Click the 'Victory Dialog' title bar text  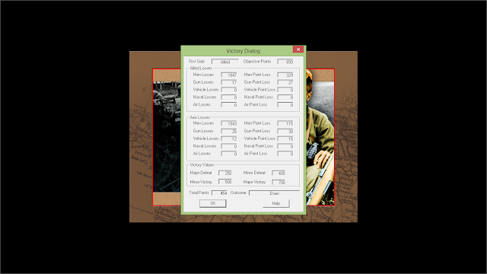(243, 51)
